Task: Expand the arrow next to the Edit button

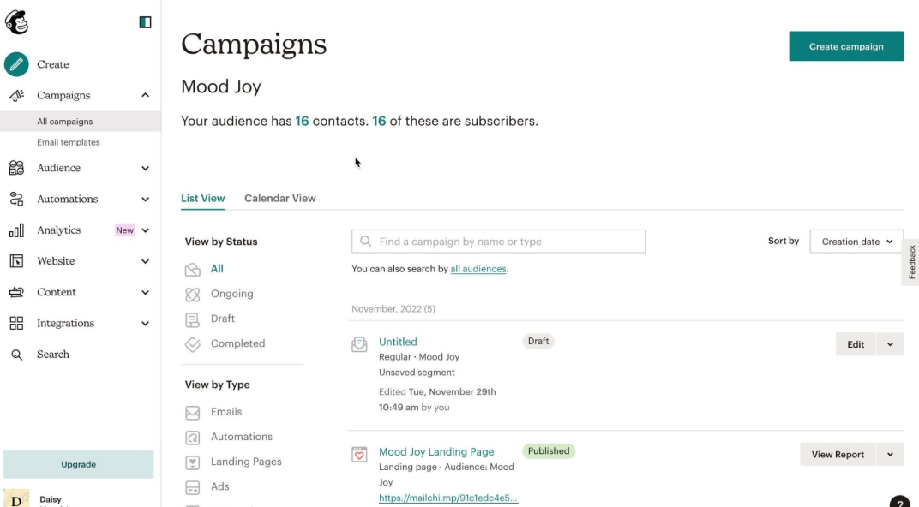Action: [892, 343]
